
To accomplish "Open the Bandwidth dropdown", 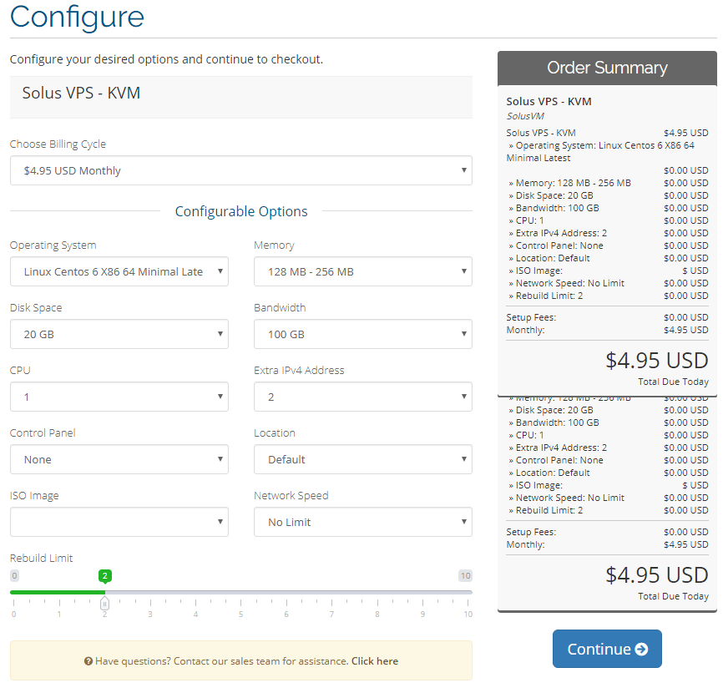I will click(362, 334).
